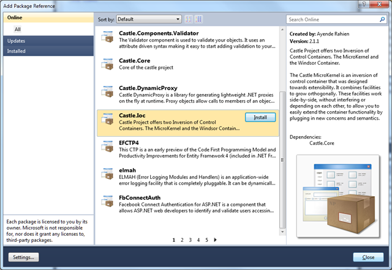Click the Core of the castle project description
This screenshot has width=392, height=270.
pos(146,67)
